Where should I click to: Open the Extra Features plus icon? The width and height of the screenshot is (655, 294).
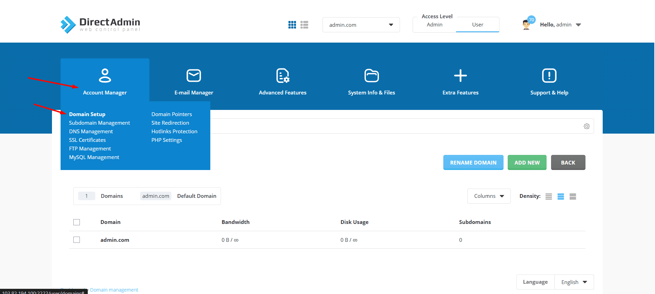coord(460,76)
